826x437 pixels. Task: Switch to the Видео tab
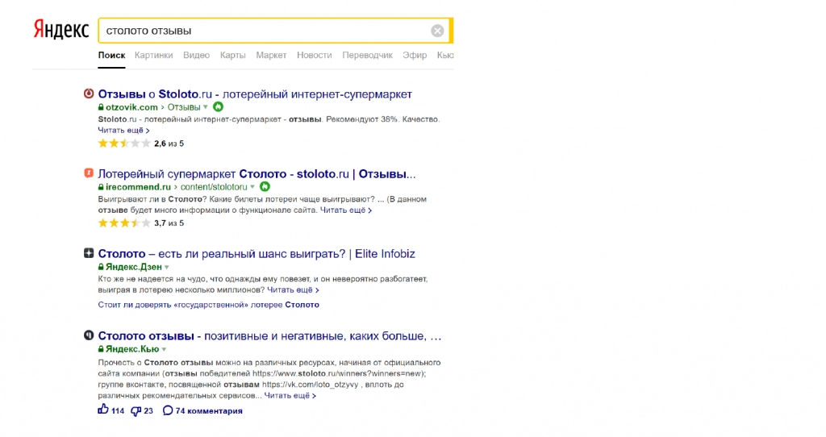click(x=196, y=56)
